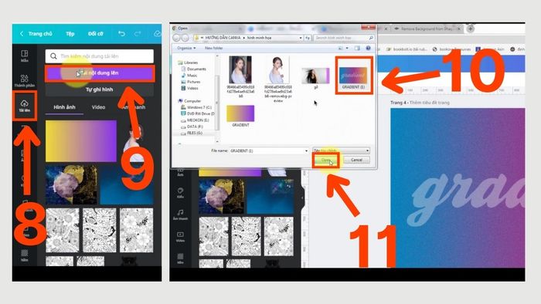This screenshot has height=304, width=541.
Task: Click Back navigation button in Open dialog
Action: [x=177, y=38]
